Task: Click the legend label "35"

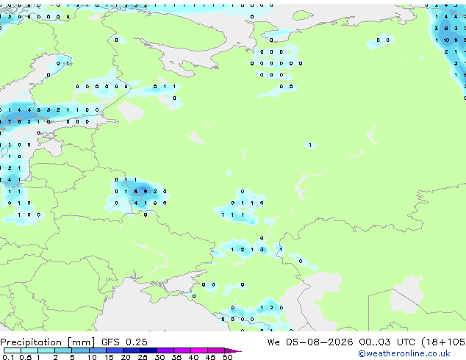Action: [176, 357]
